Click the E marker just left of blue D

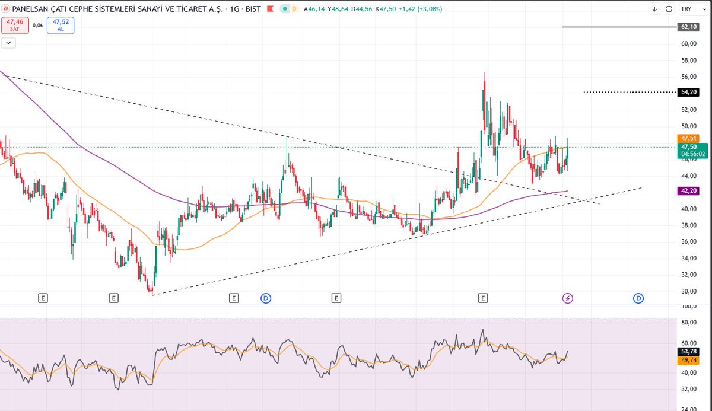[234, 298]
